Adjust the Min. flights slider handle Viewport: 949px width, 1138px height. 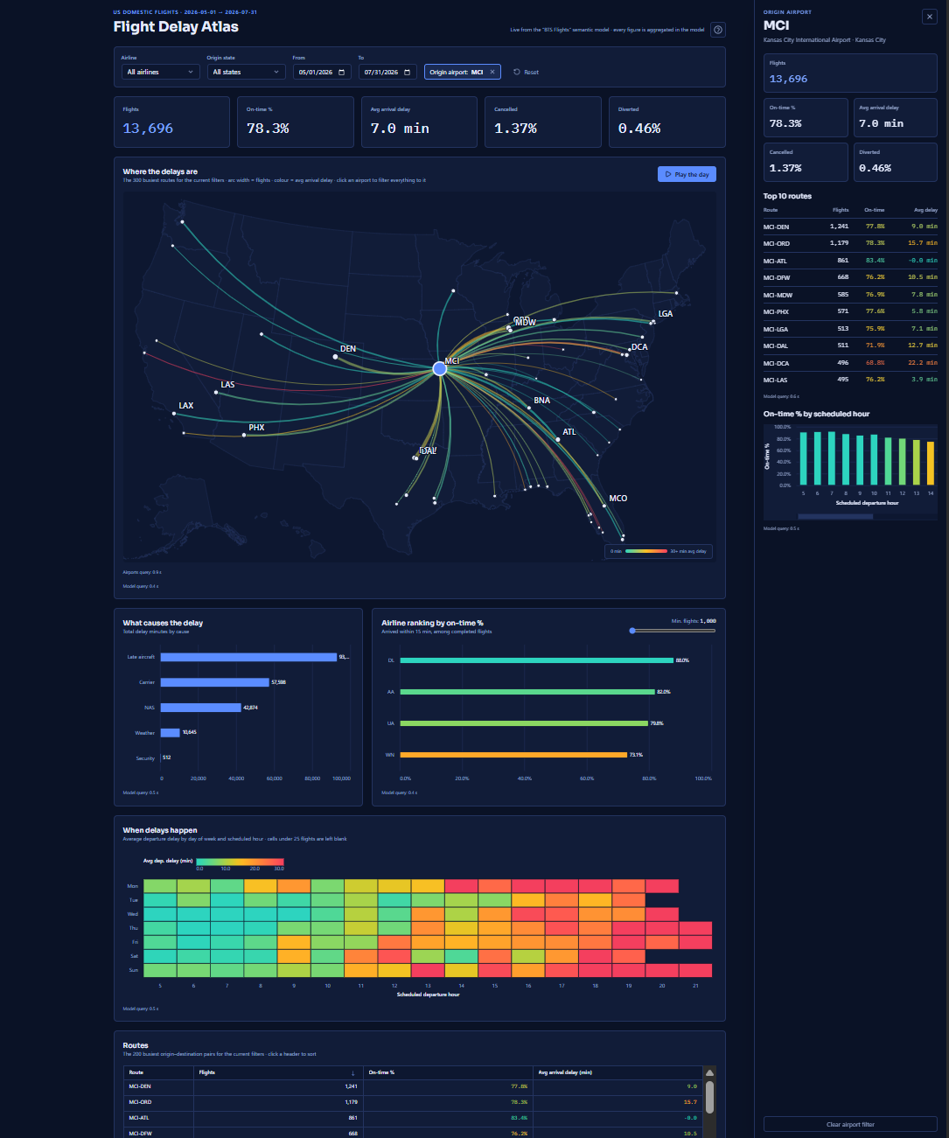click(x=632, y=630)
